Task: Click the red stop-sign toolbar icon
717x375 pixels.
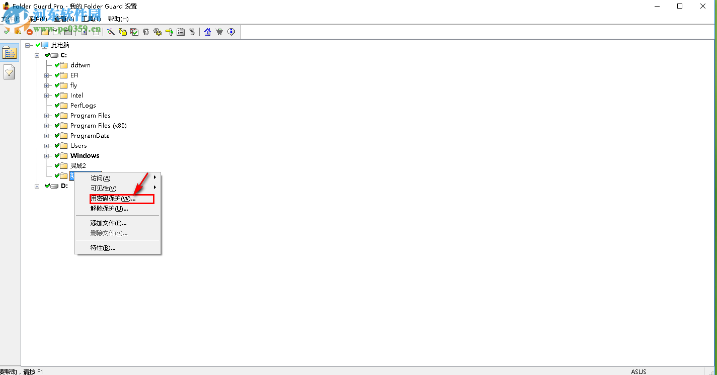Action: pyautogui.click(x=30, y=32)
